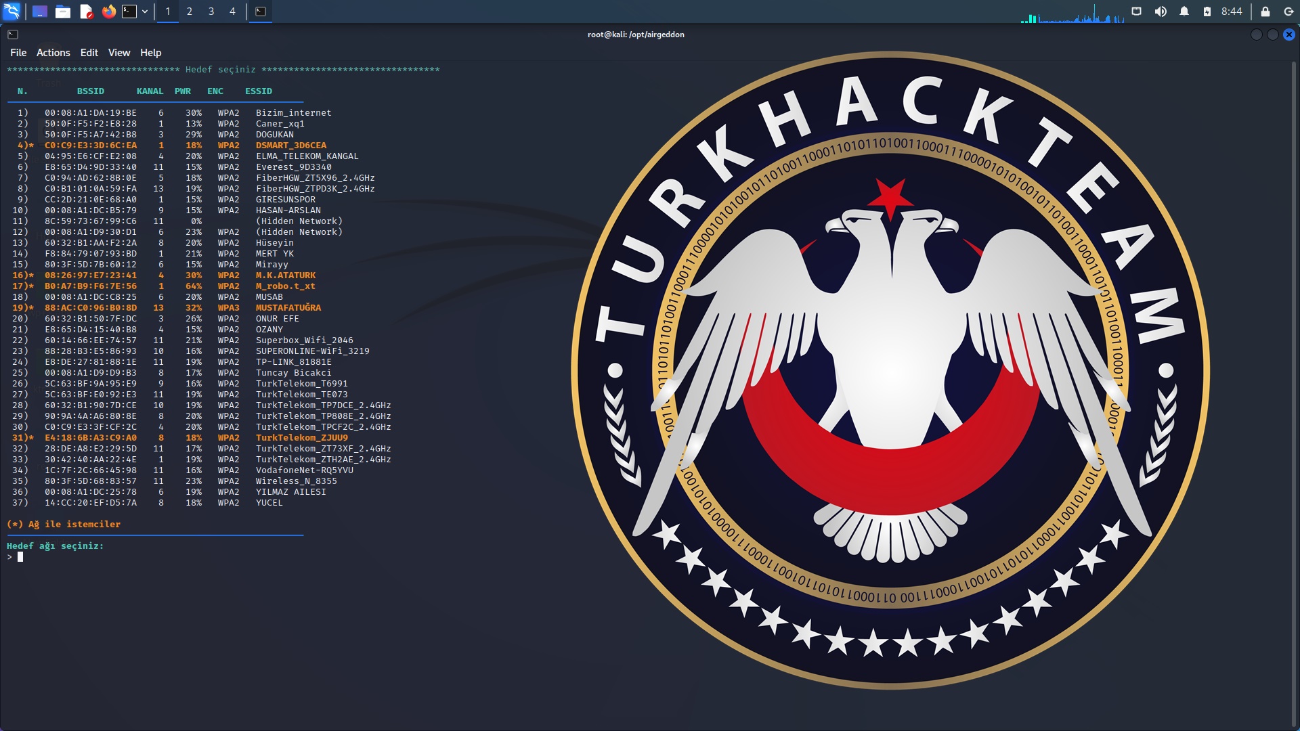This screenshot has height=731, width=1300.
Task: Click the terminal vertical scrollbar
Action: [x=1294, y=393]
